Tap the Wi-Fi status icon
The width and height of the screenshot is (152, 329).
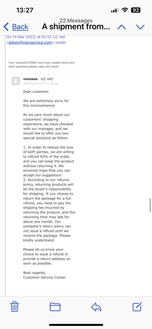(x=125, y=10)
